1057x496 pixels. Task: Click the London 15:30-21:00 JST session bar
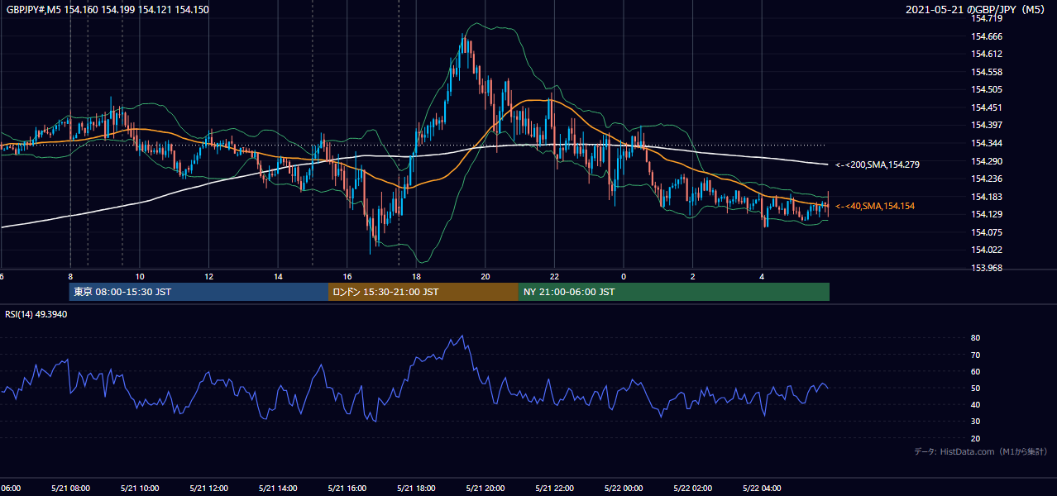click(423, 292)
